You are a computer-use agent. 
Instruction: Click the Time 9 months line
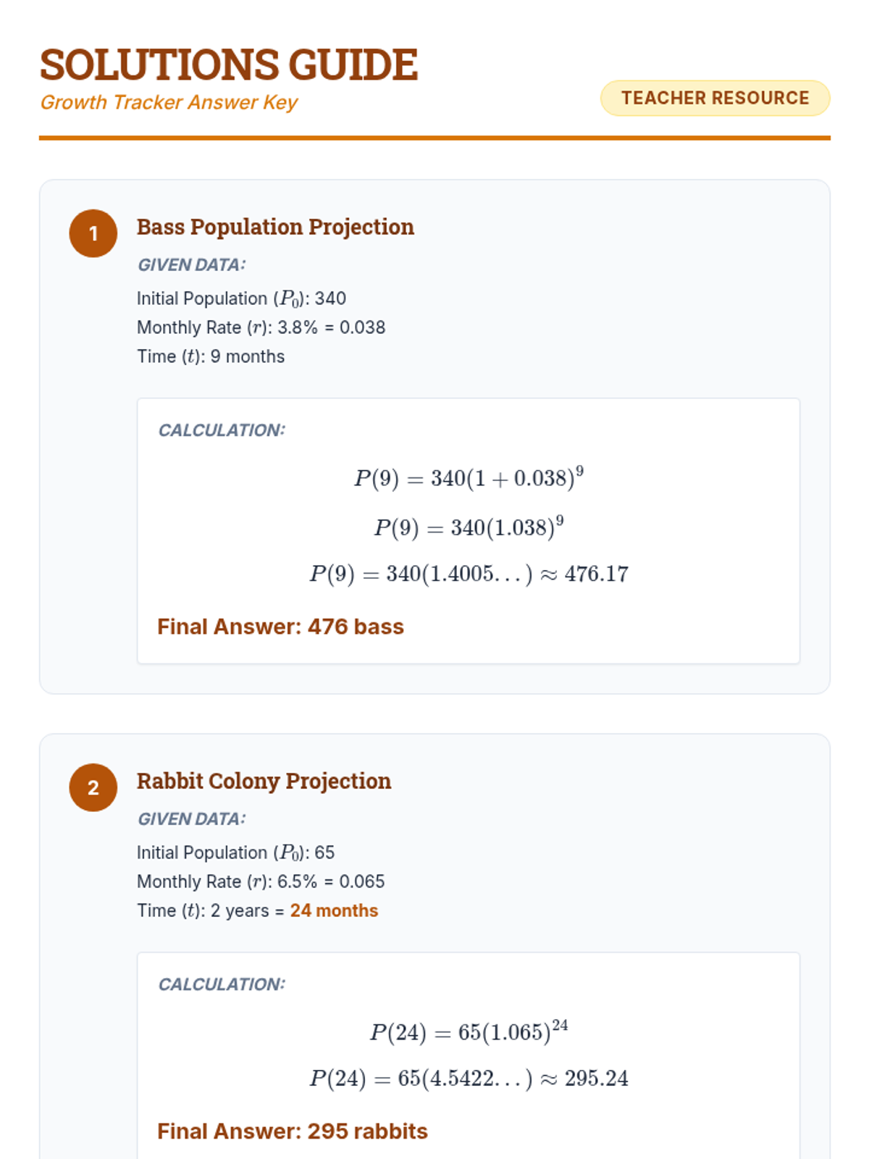[x=211, y=356]
